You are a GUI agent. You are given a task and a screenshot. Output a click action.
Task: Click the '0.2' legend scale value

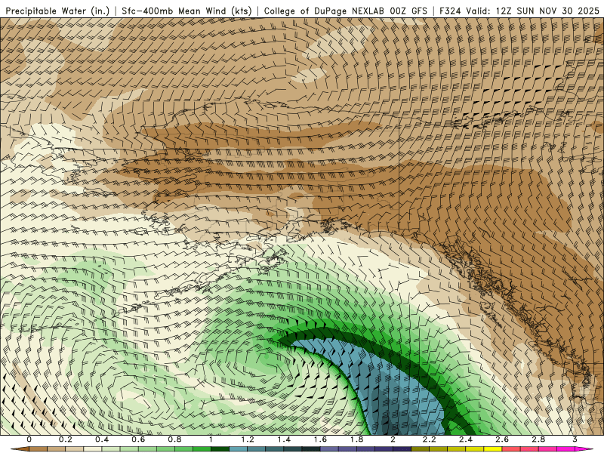(65, 439)
